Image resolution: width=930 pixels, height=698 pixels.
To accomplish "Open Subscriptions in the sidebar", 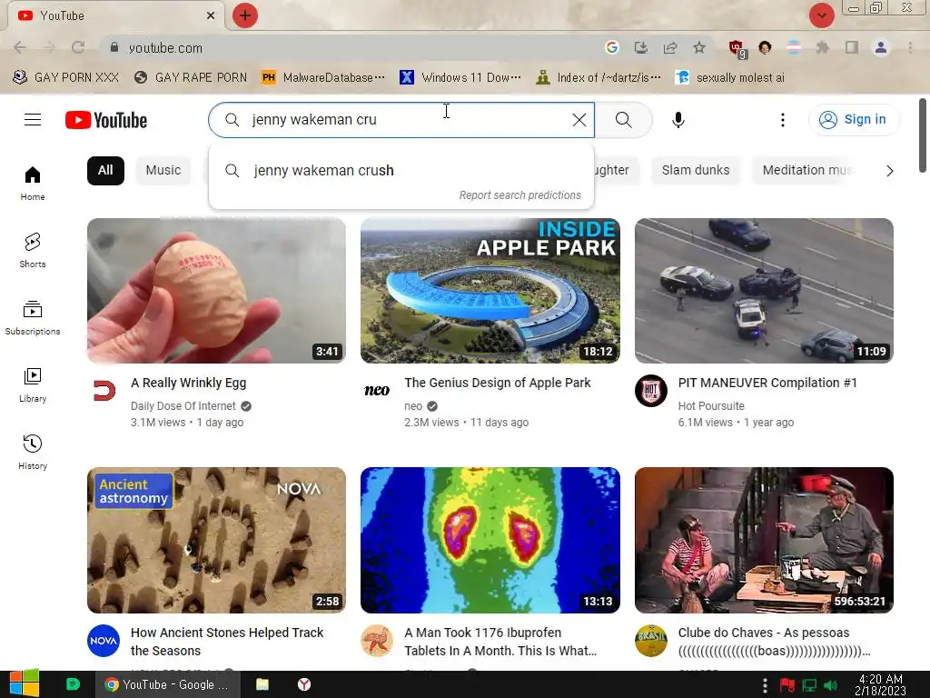I will click(x=33, y=317).
